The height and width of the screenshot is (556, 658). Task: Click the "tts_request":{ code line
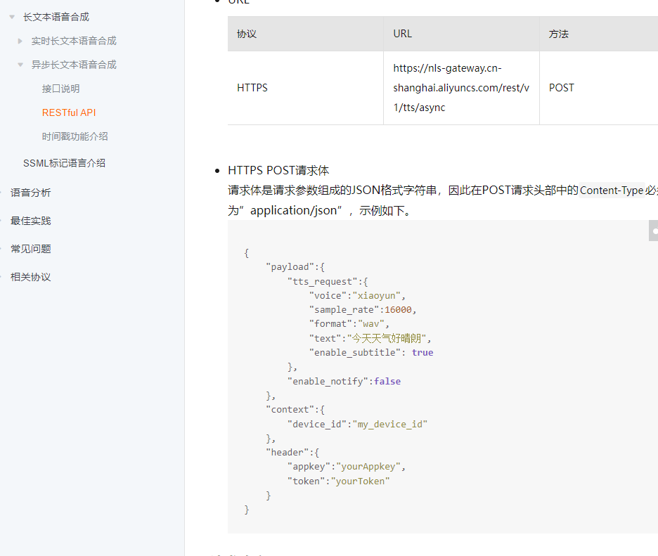[328, 282]
